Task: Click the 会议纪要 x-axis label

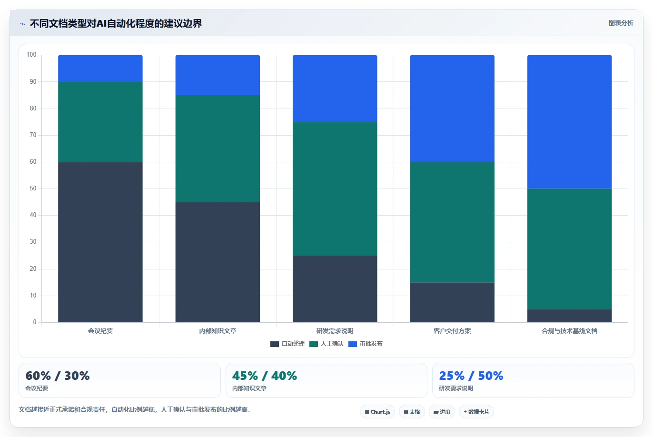Action: [x=100, y=331]
